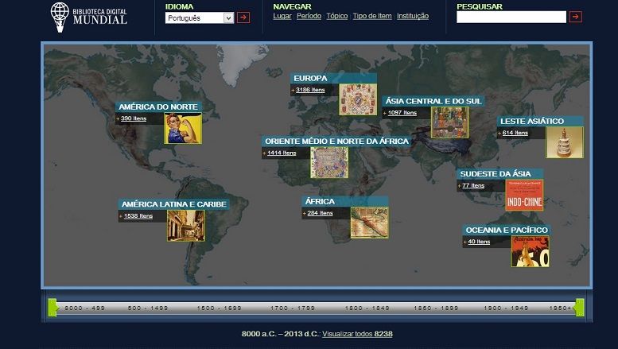Image resolution: width=618 pixels, height=349 pixels.
Task: Select Tipo de Item navigation option
Action: click(x=371, y=16)
